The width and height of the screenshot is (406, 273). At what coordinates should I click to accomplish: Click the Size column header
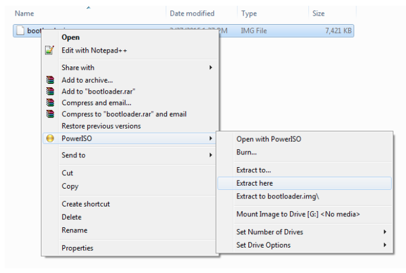pyautogui.click(x=318, y=13)
